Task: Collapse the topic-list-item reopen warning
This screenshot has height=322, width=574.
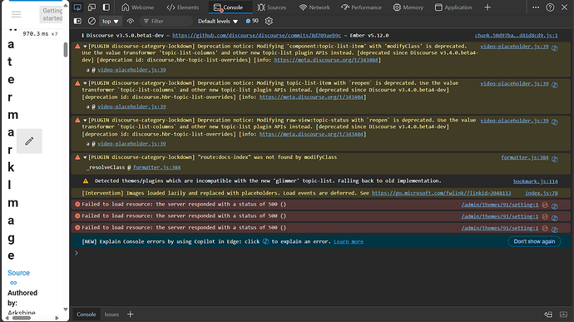Action: pyautogui.click(x=85, y=83)
